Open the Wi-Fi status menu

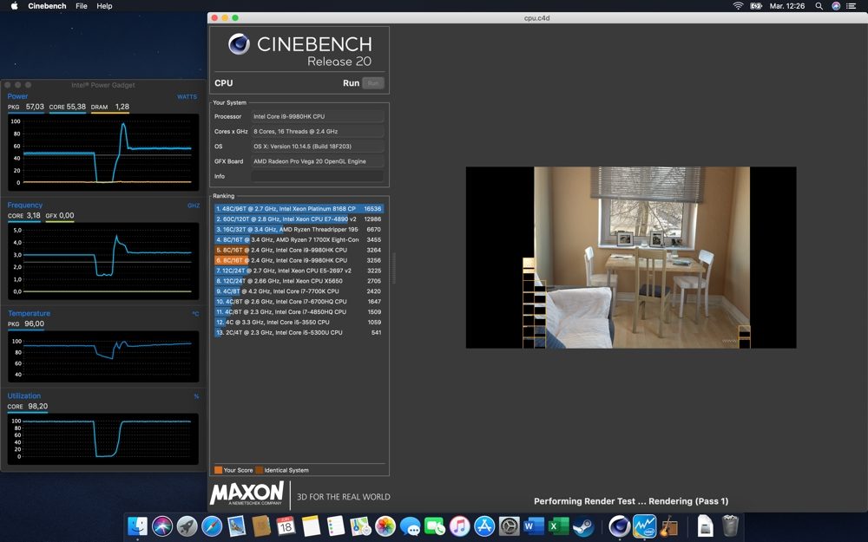(x=738, y=6)
